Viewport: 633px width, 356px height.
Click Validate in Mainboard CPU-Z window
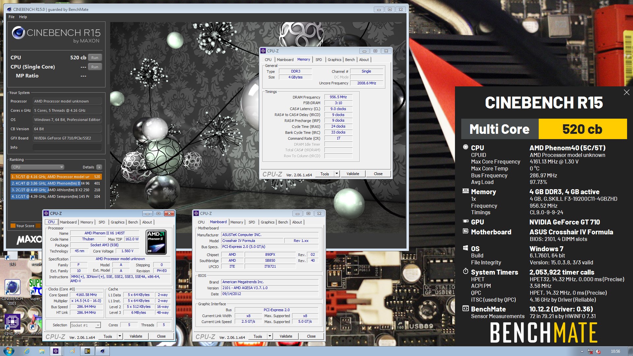coord(286,336)
